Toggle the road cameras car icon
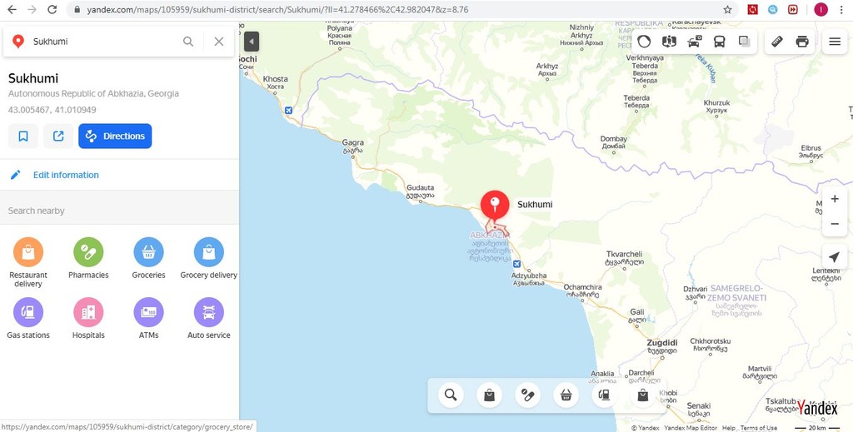 pos(694,42)
